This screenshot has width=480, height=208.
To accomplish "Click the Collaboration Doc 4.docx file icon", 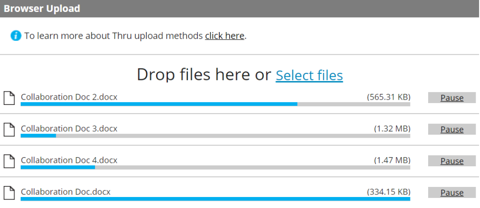I will coord(9,161).
